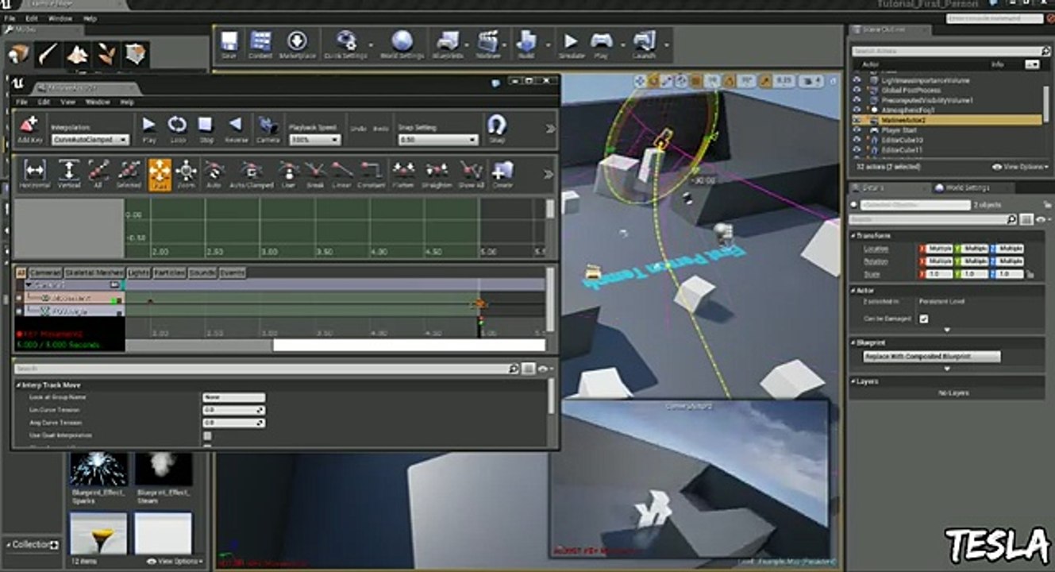Fit All in curve editor
This screenshot has width=1055, height=572.
coord(98,174)
